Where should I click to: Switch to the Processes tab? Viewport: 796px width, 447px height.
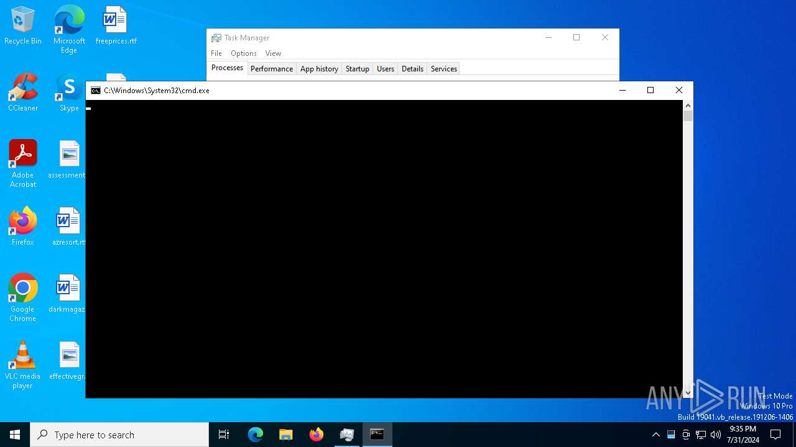pos(227,68)
